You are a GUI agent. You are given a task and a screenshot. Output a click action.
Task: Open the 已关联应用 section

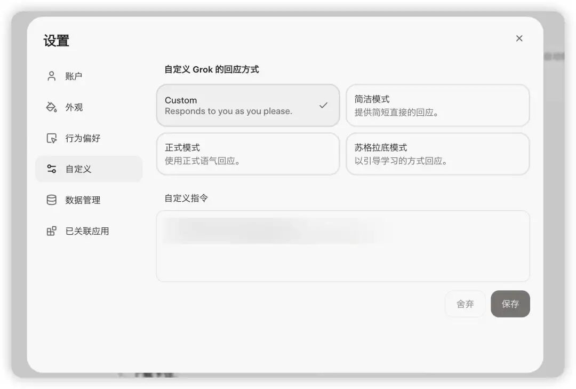(89, 231)
